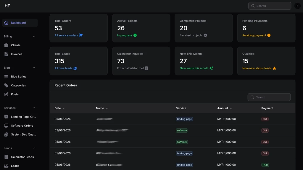
Task: Click the Blog Series list icon
Action: 6,77
